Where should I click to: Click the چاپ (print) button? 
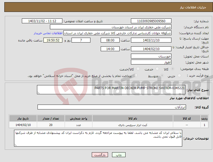point(119,155)
